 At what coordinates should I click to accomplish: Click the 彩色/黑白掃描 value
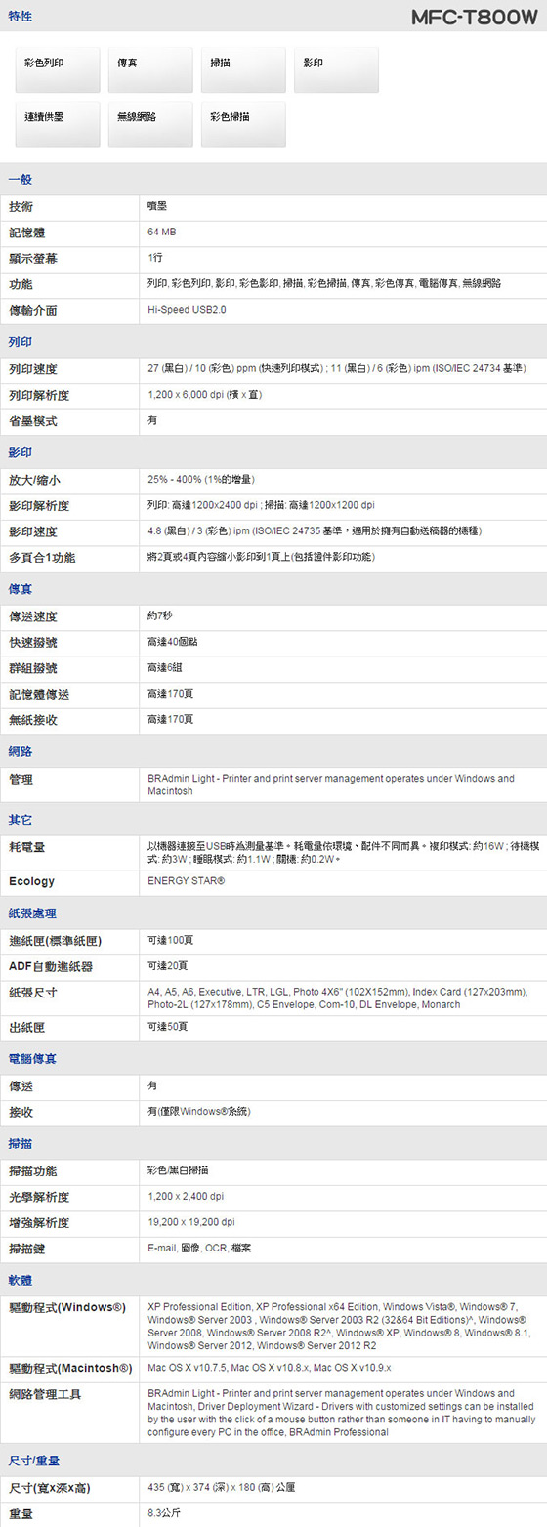(x=177, y=1170)
